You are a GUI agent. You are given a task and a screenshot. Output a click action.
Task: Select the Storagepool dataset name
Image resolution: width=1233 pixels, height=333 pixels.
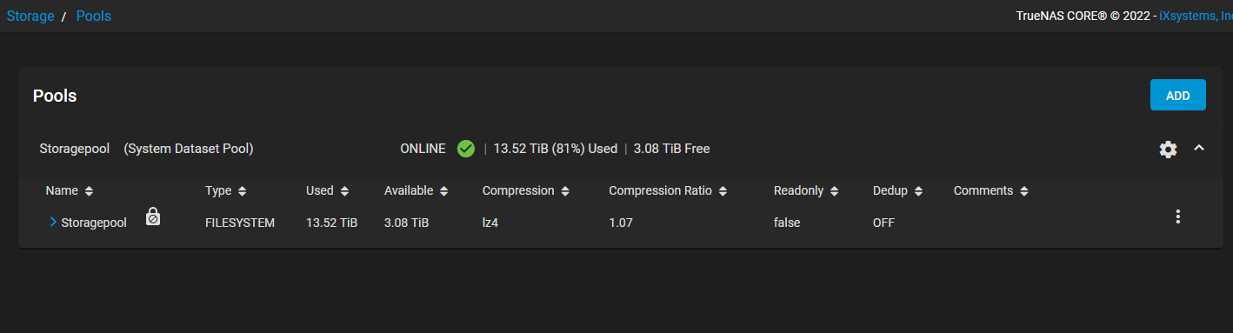point(94,223)
